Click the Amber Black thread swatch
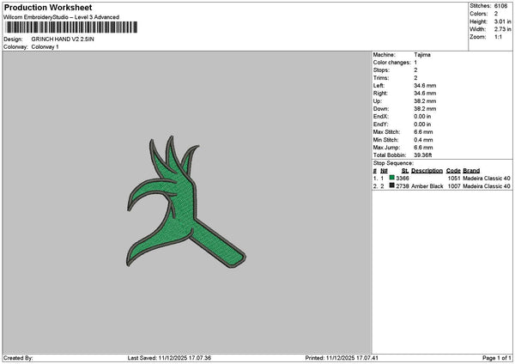Viewport: 515px width, 364px height. [391, 185]
